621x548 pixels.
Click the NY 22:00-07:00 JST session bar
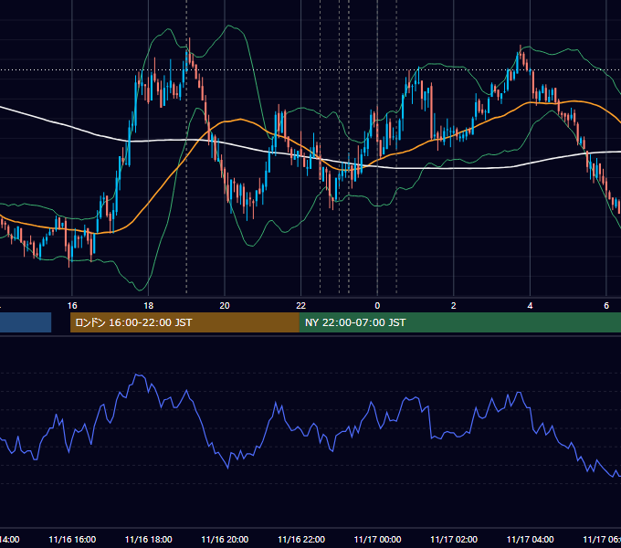click(x=459, y=322)
